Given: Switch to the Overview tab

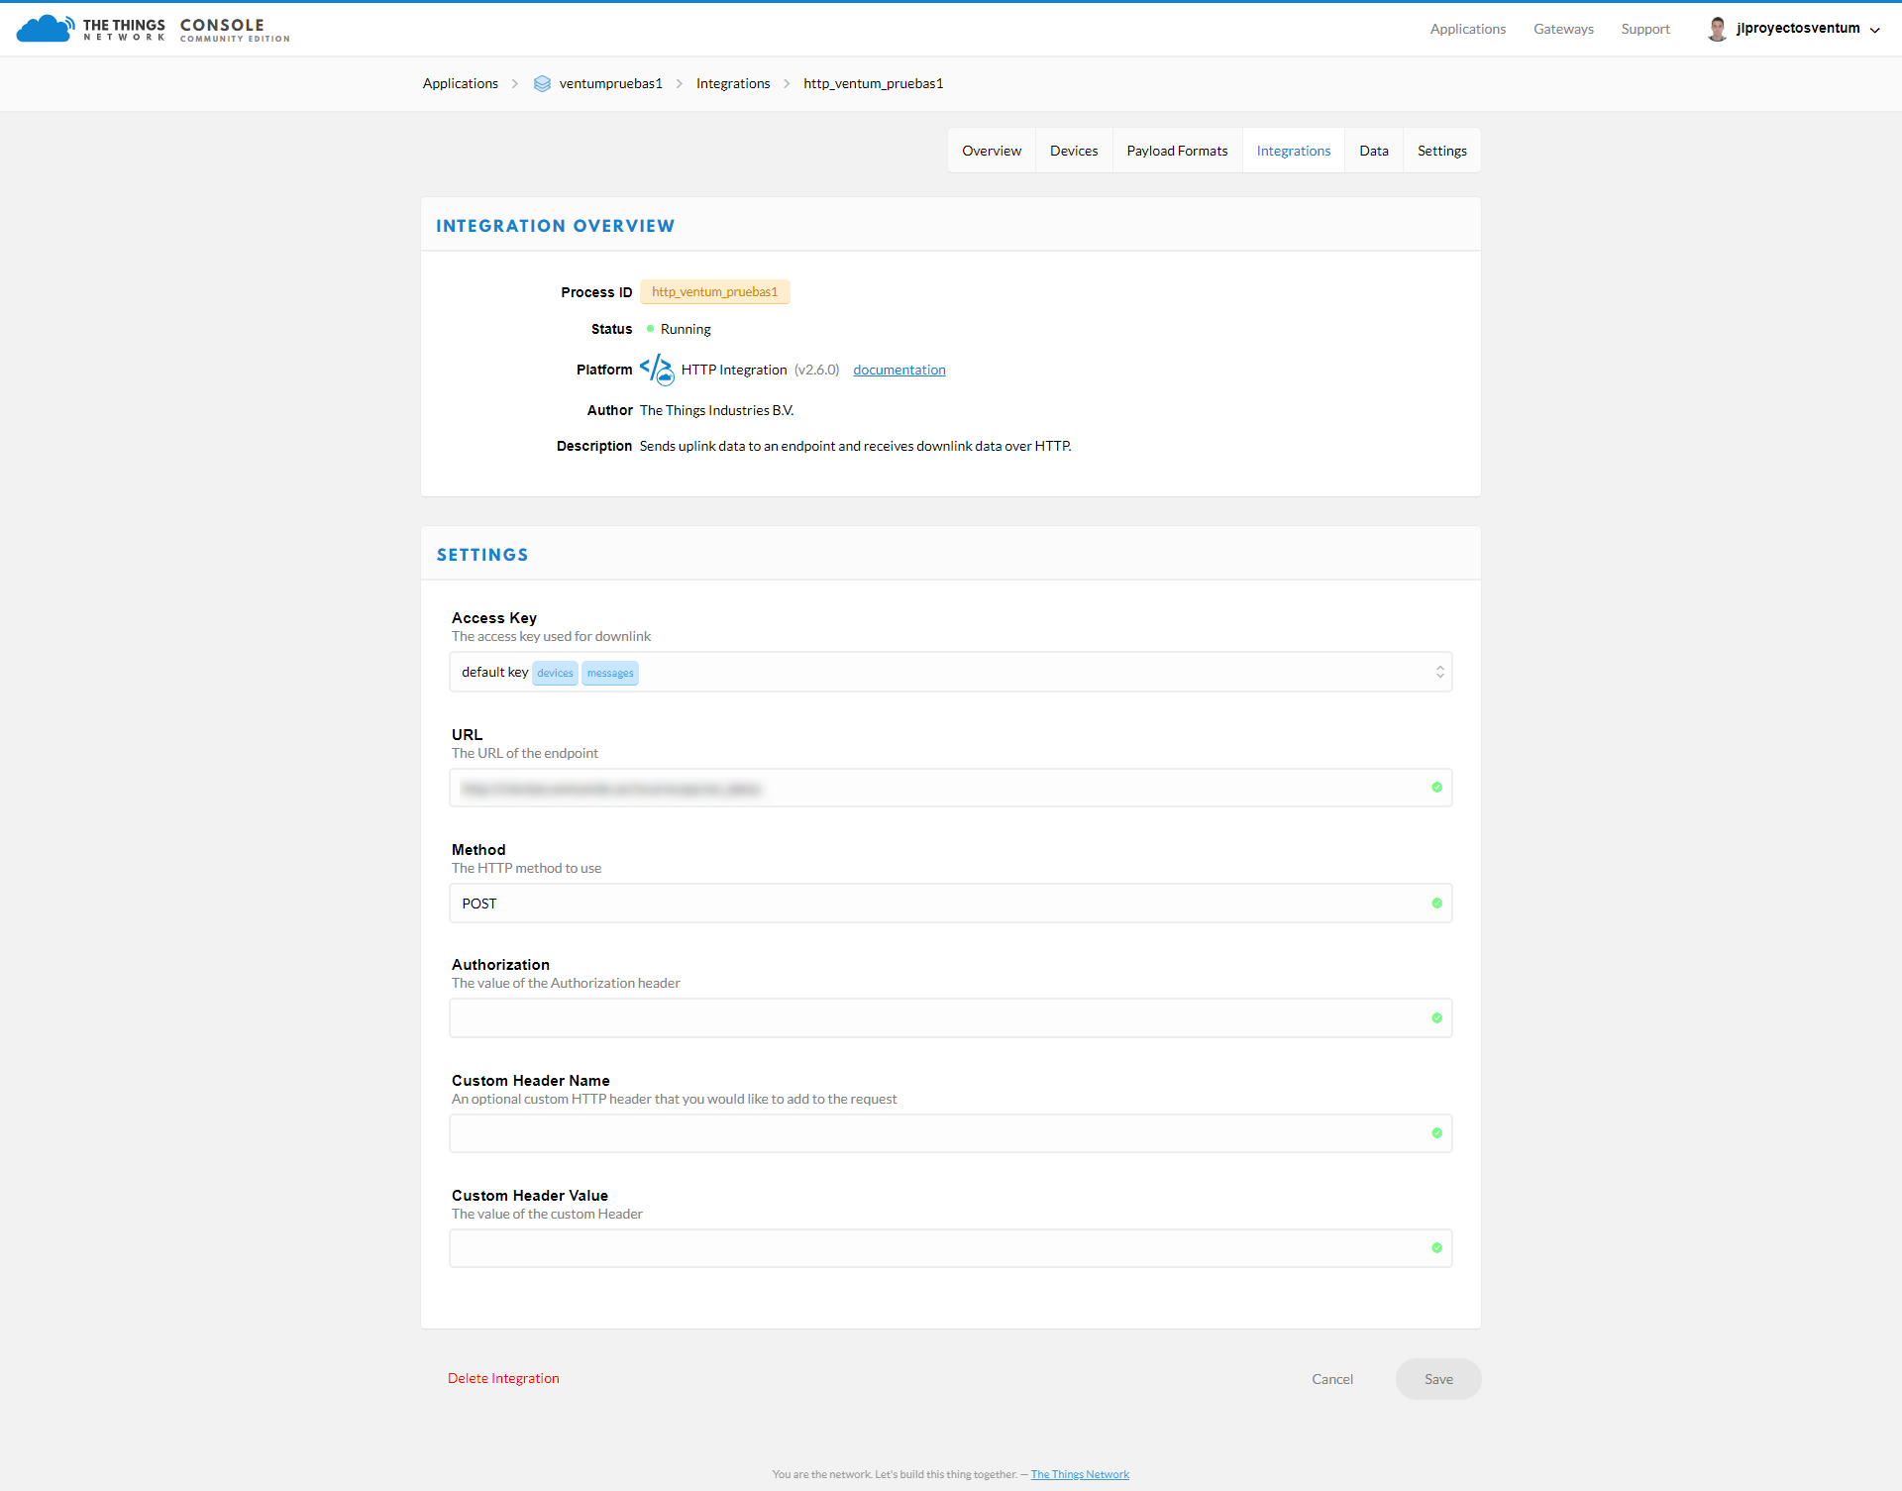Looking at the screenshot, I should (x=991, y=151).
